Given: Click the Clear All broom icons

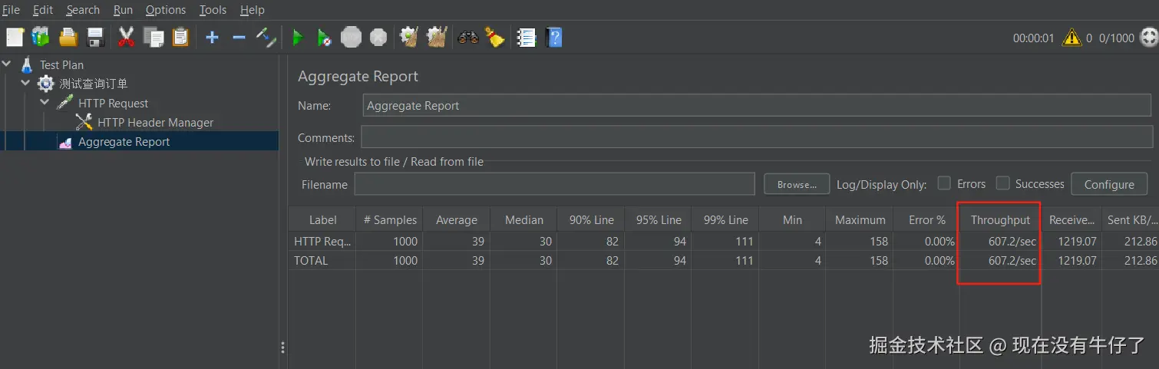Looking at the screenshot, I should [x=437, y=36].
